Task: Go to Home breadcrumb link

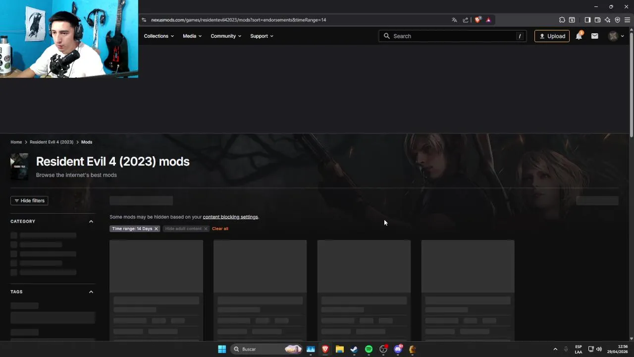Action: click(16, 142)
